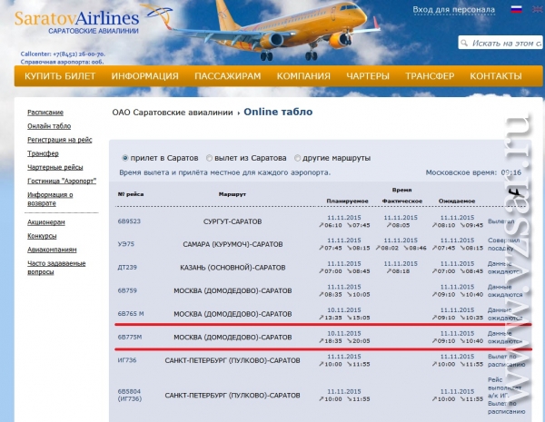Click flight number УЭ75
The width and height of the screenshot is (545, 422).
tap(126, 244)
